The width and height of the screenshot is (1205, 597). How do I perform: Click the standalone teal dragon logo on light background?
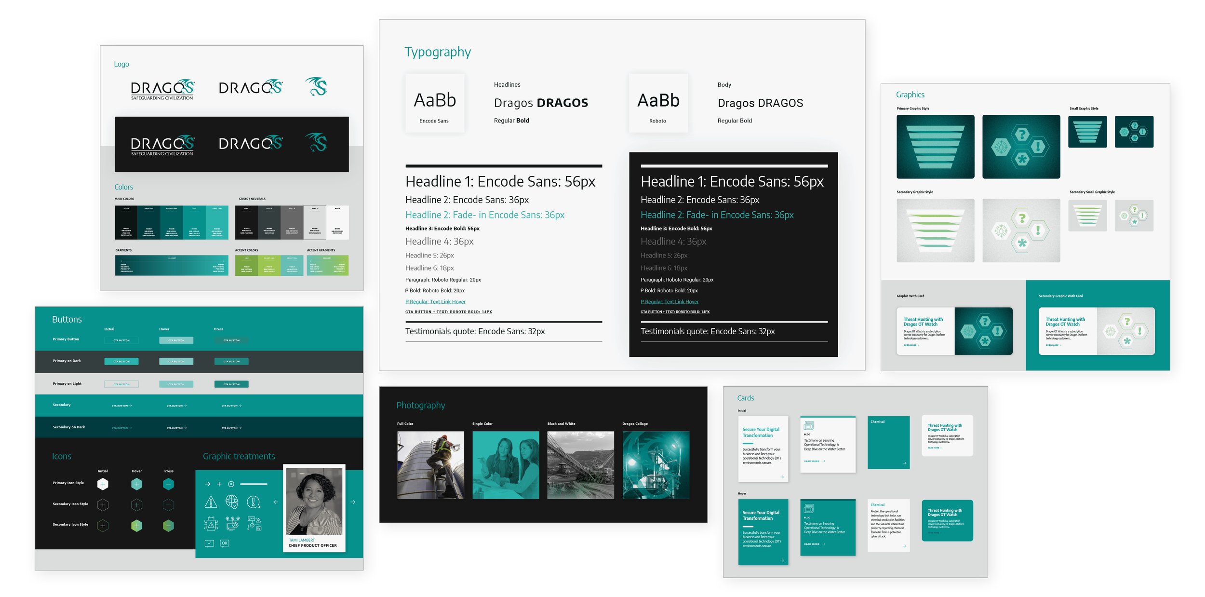[x=317, y=87]
